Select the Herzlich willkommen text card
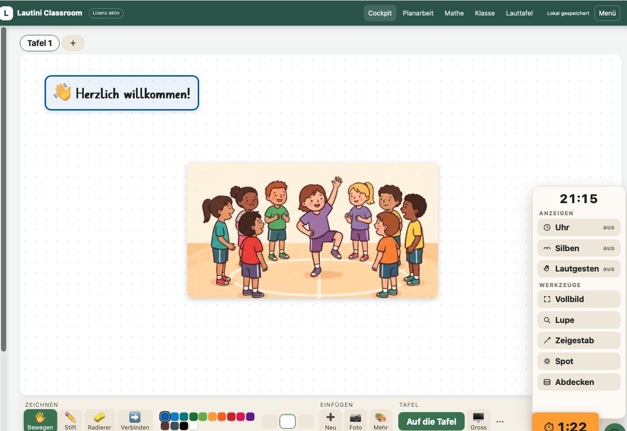This screenshot has height=431, width=627. (122, 93)
